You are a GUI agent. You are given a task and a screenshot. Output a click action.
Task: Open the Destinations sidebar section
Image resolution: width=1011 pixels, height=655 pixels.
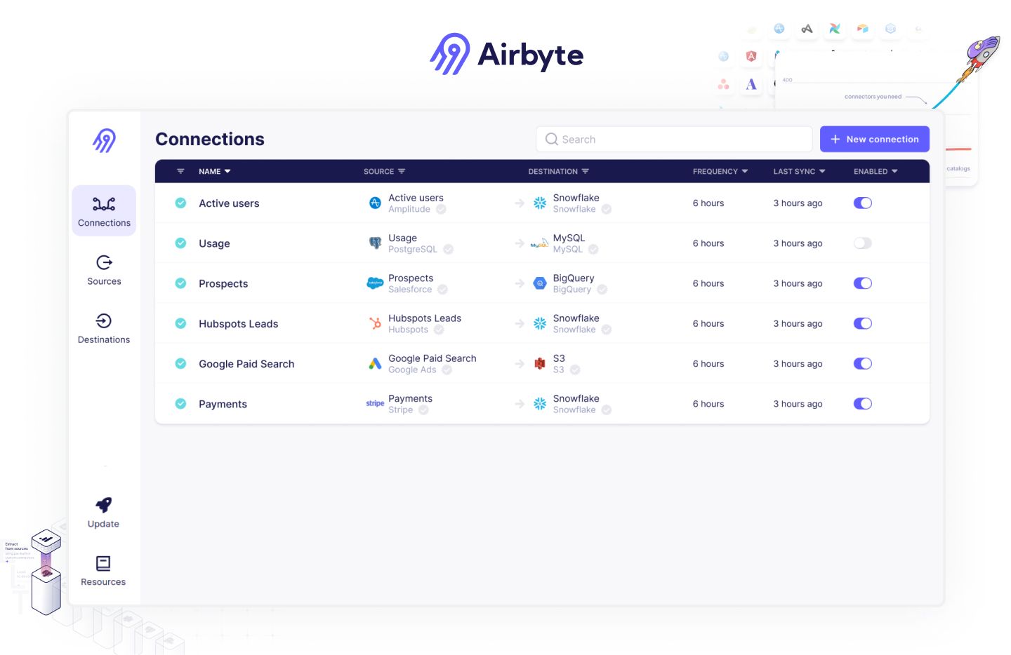point(104,328)
